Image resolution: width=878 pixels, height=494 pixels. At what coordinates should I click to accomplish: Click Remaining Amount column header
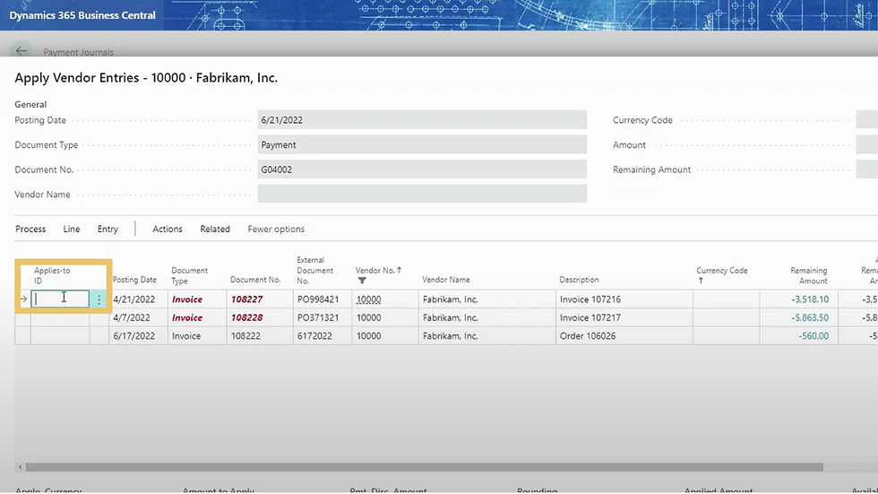pyautogui.click(x=808, y=275)
